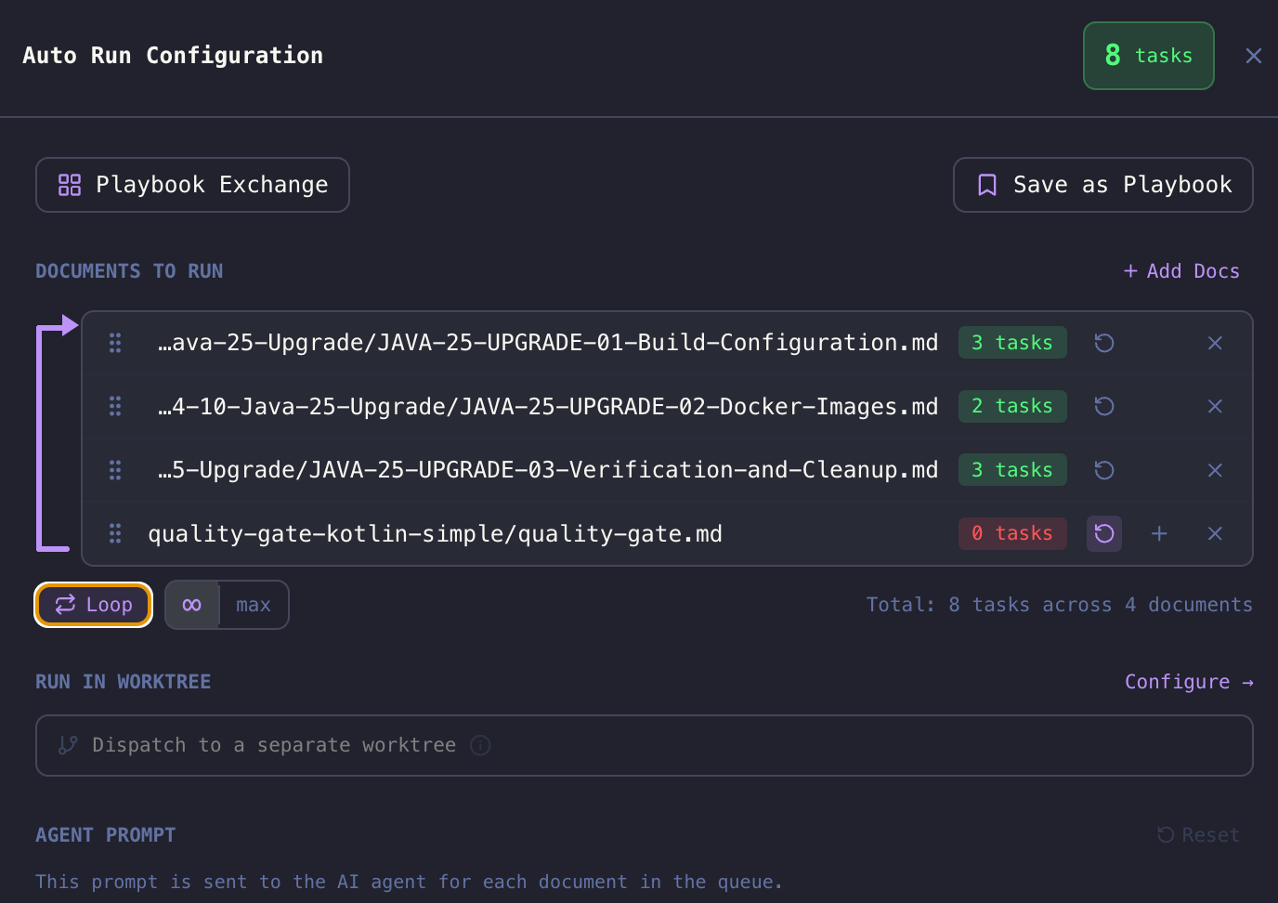The height and width of the screenshot is (903, 1278).
Task: Click reset icon on Docker-Images document row
Action: pyautogui.click(x=1103, y=406)
